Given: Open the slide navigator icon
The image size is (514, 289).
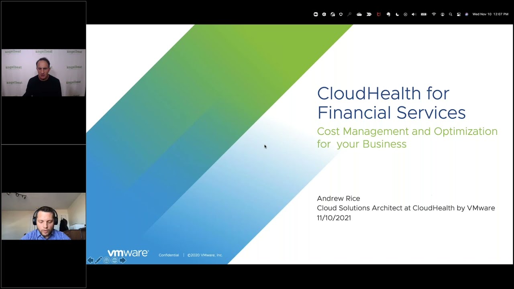Looking at the screenshot, I should [106, 260].
